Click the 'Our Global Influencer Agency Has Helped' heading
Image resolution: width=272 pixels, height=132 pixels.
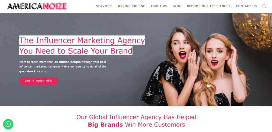[136, 117]
